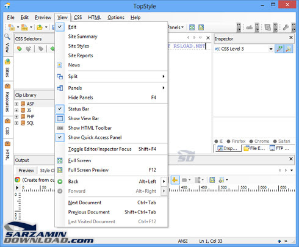The image size is (299, 247).
Task: Click the wrench icon in top toolbar
Action: 286,27
